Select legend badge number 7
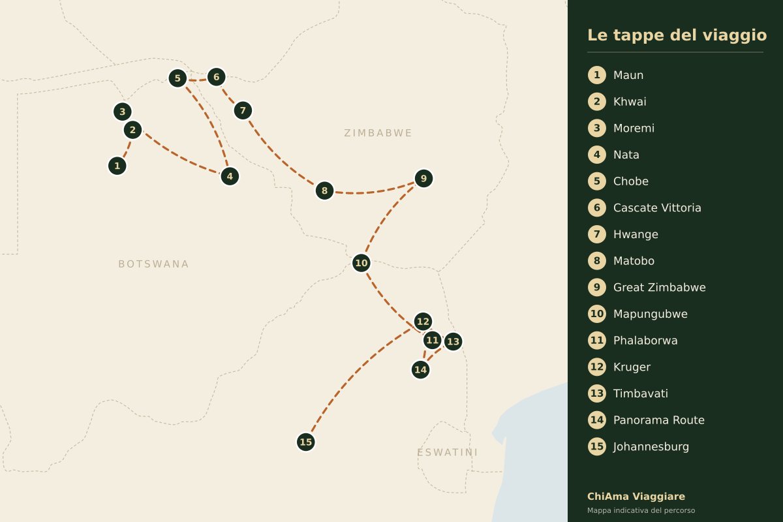Screen dimensions: 783x522 (x=596, y=234)
